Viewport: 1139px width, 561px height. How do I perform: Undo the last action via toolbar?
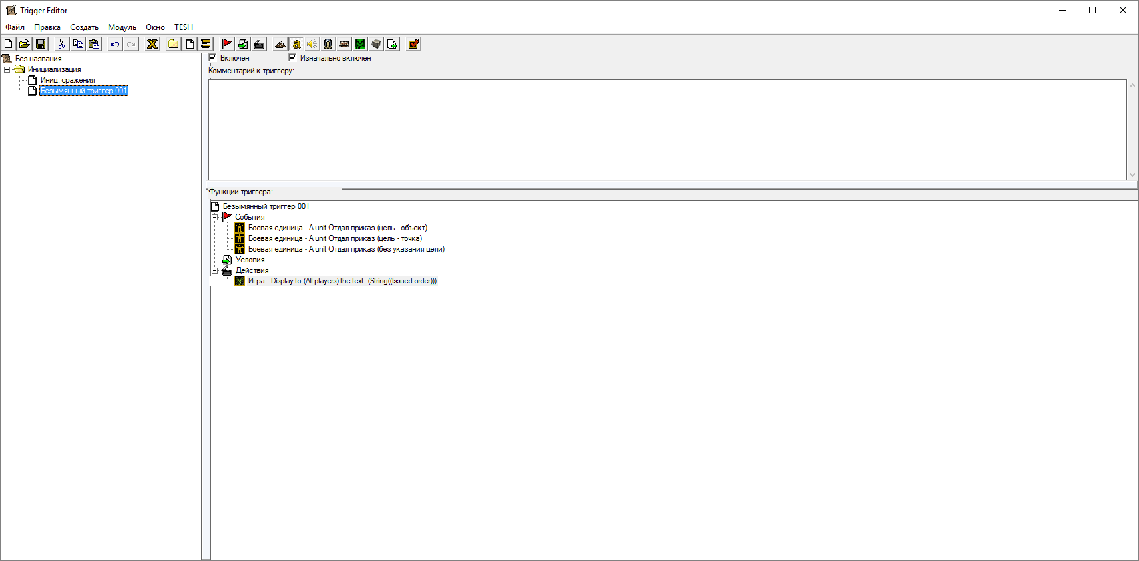point(115,44)
